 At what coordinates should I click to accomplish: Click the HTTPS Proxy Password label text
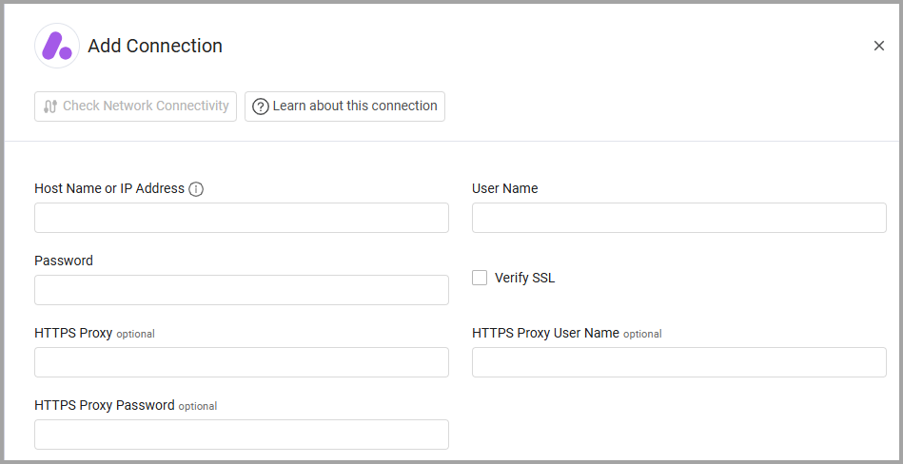coord(105,405)
